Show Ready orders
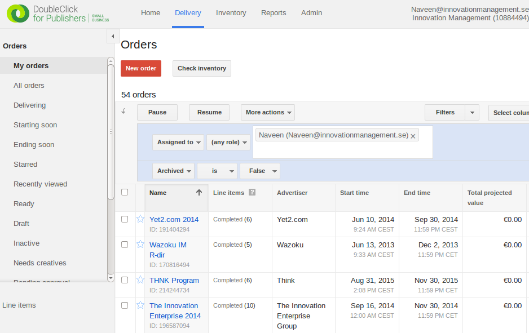529x333 pixels. pyautogui.click(x=24, y=204)
